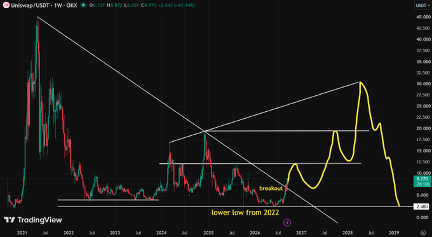Click the 25.000 price axis label
Image resolution: width=432 pixels, height=237 pixels.
[x=423, y=106]
